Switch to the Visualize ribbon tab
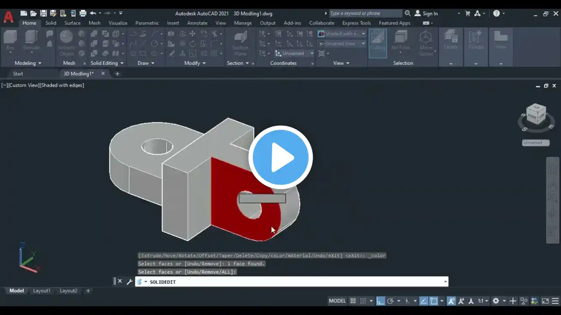561x315 pixels. coord(117,23)
